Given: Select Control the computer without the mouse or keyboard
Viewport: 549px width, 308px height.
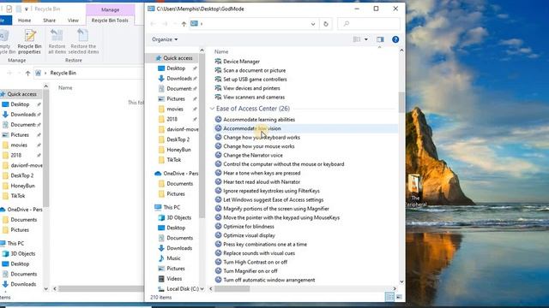Looking at the screenshot, I should (x=284, y=164).
